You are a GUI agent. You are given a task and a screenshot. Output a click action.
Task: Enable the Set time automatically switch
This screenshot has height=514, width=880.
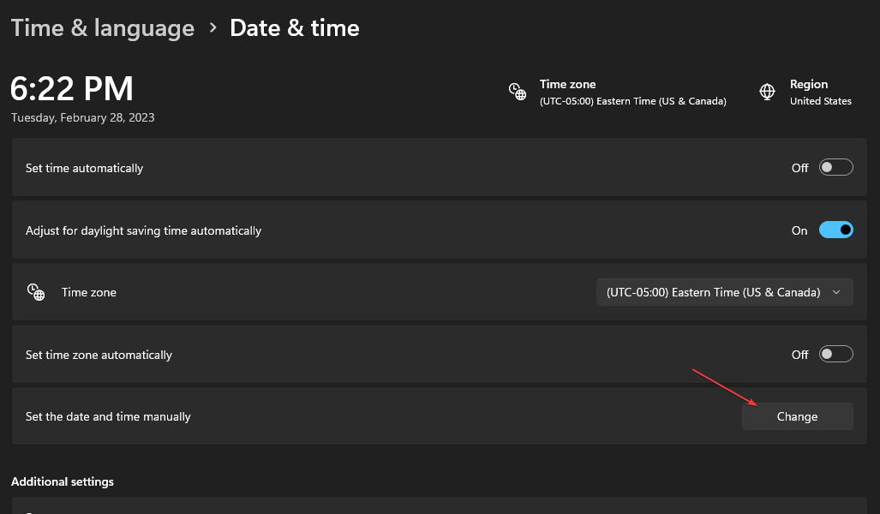point(835,168)
